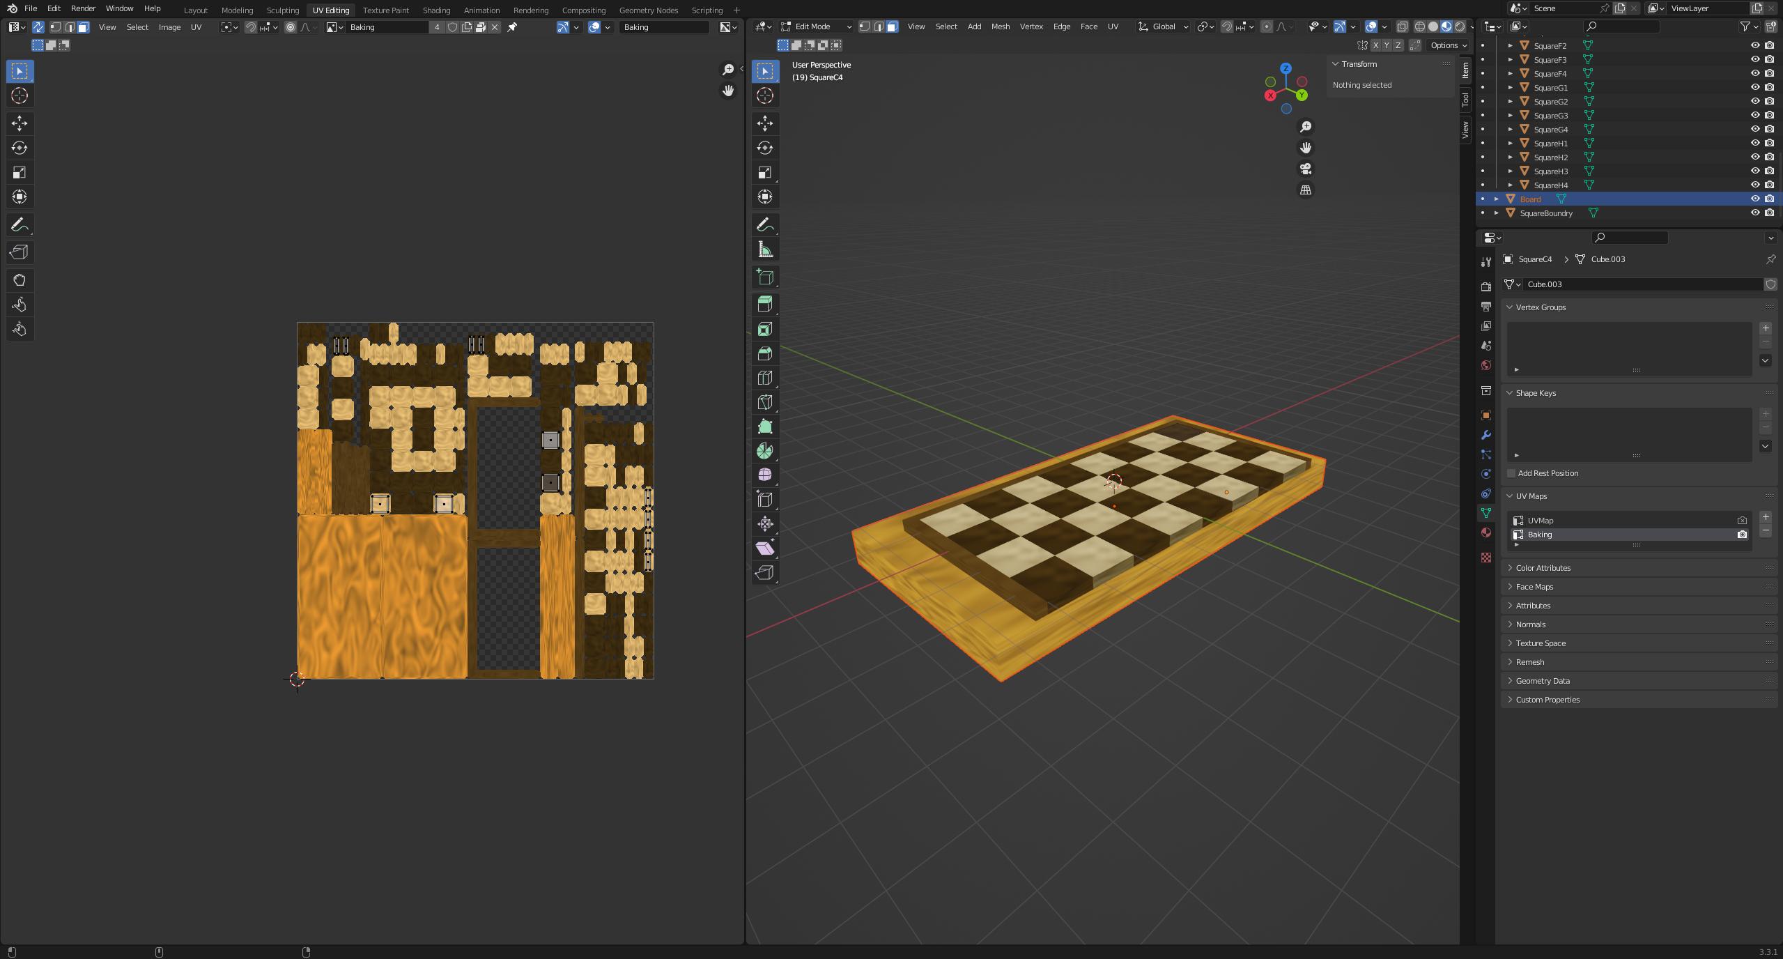Open the Modifiers properties tab

[1486, 435]
